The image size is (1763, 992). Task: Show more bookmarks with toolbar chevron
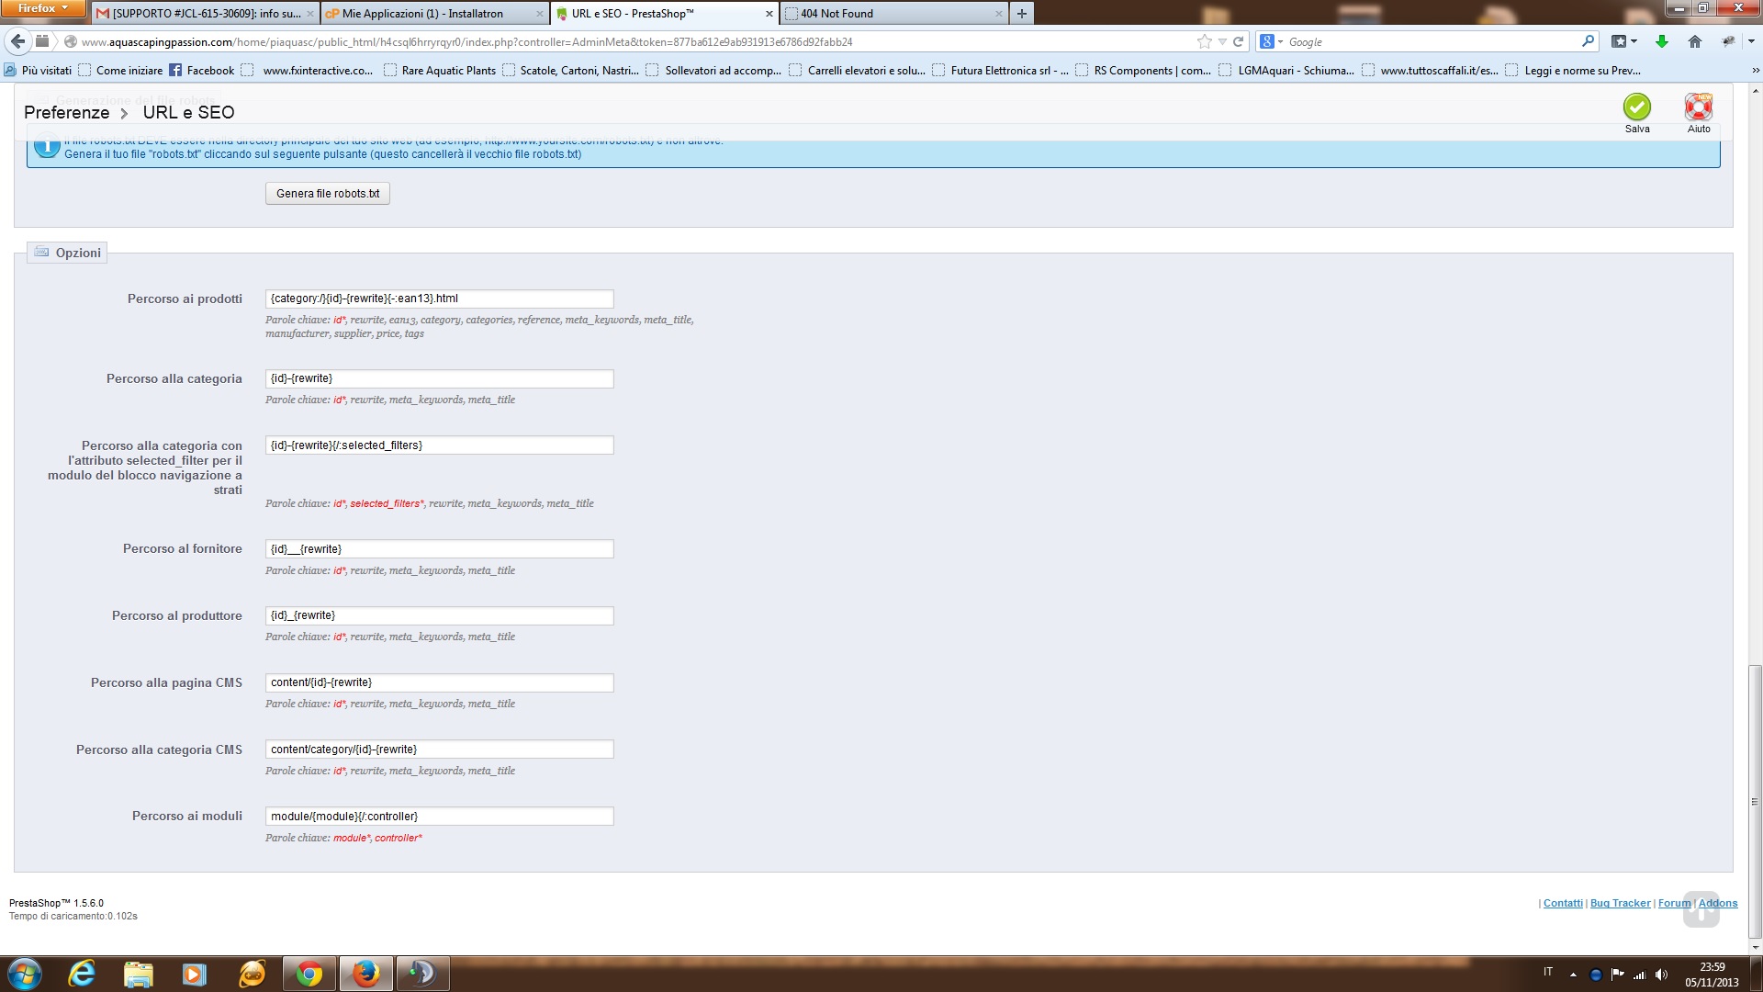[x=1754, y=70]
